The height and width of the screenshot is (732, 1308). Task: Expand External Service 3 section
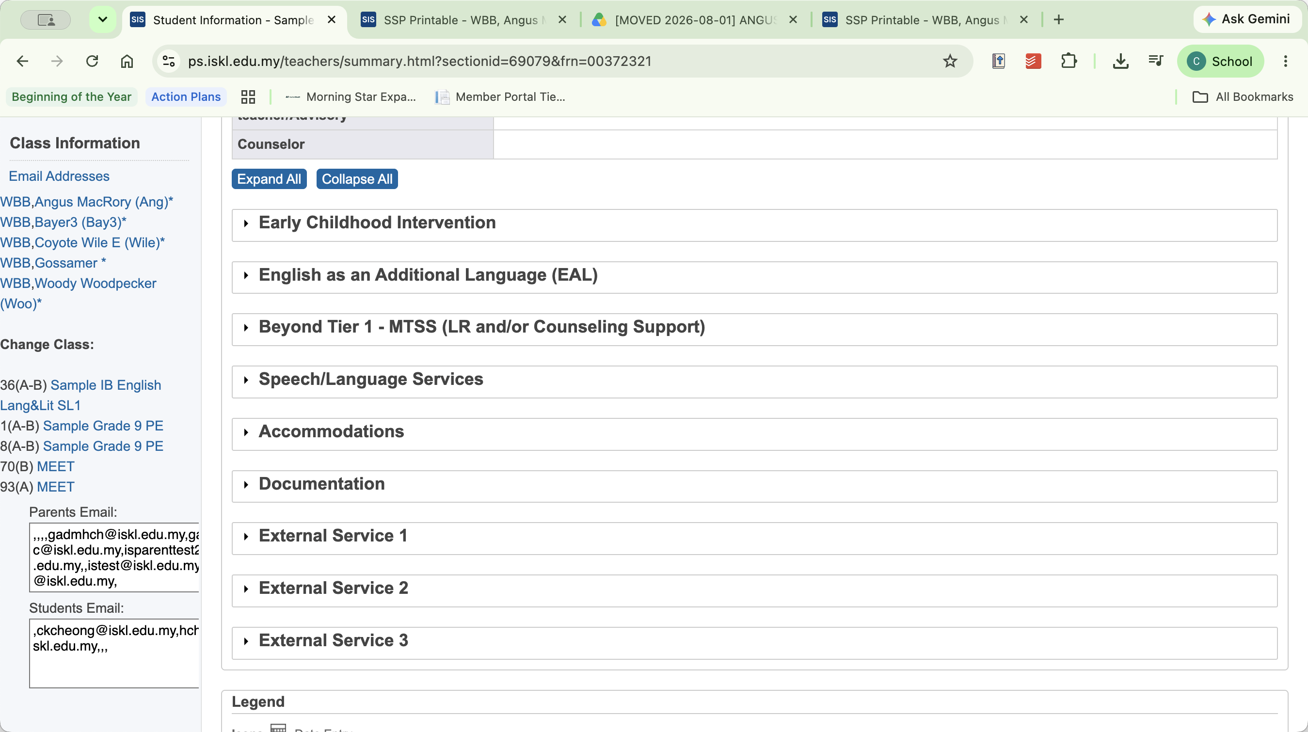coord(754,643)
